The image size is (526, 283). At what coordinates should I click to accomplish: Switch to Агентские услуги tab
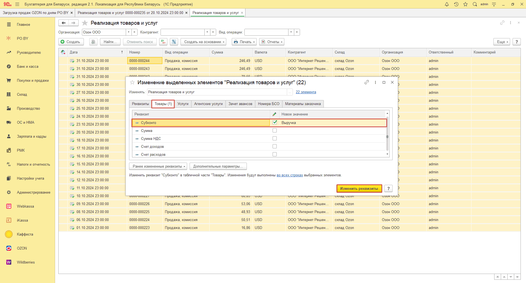coord(208,104)
